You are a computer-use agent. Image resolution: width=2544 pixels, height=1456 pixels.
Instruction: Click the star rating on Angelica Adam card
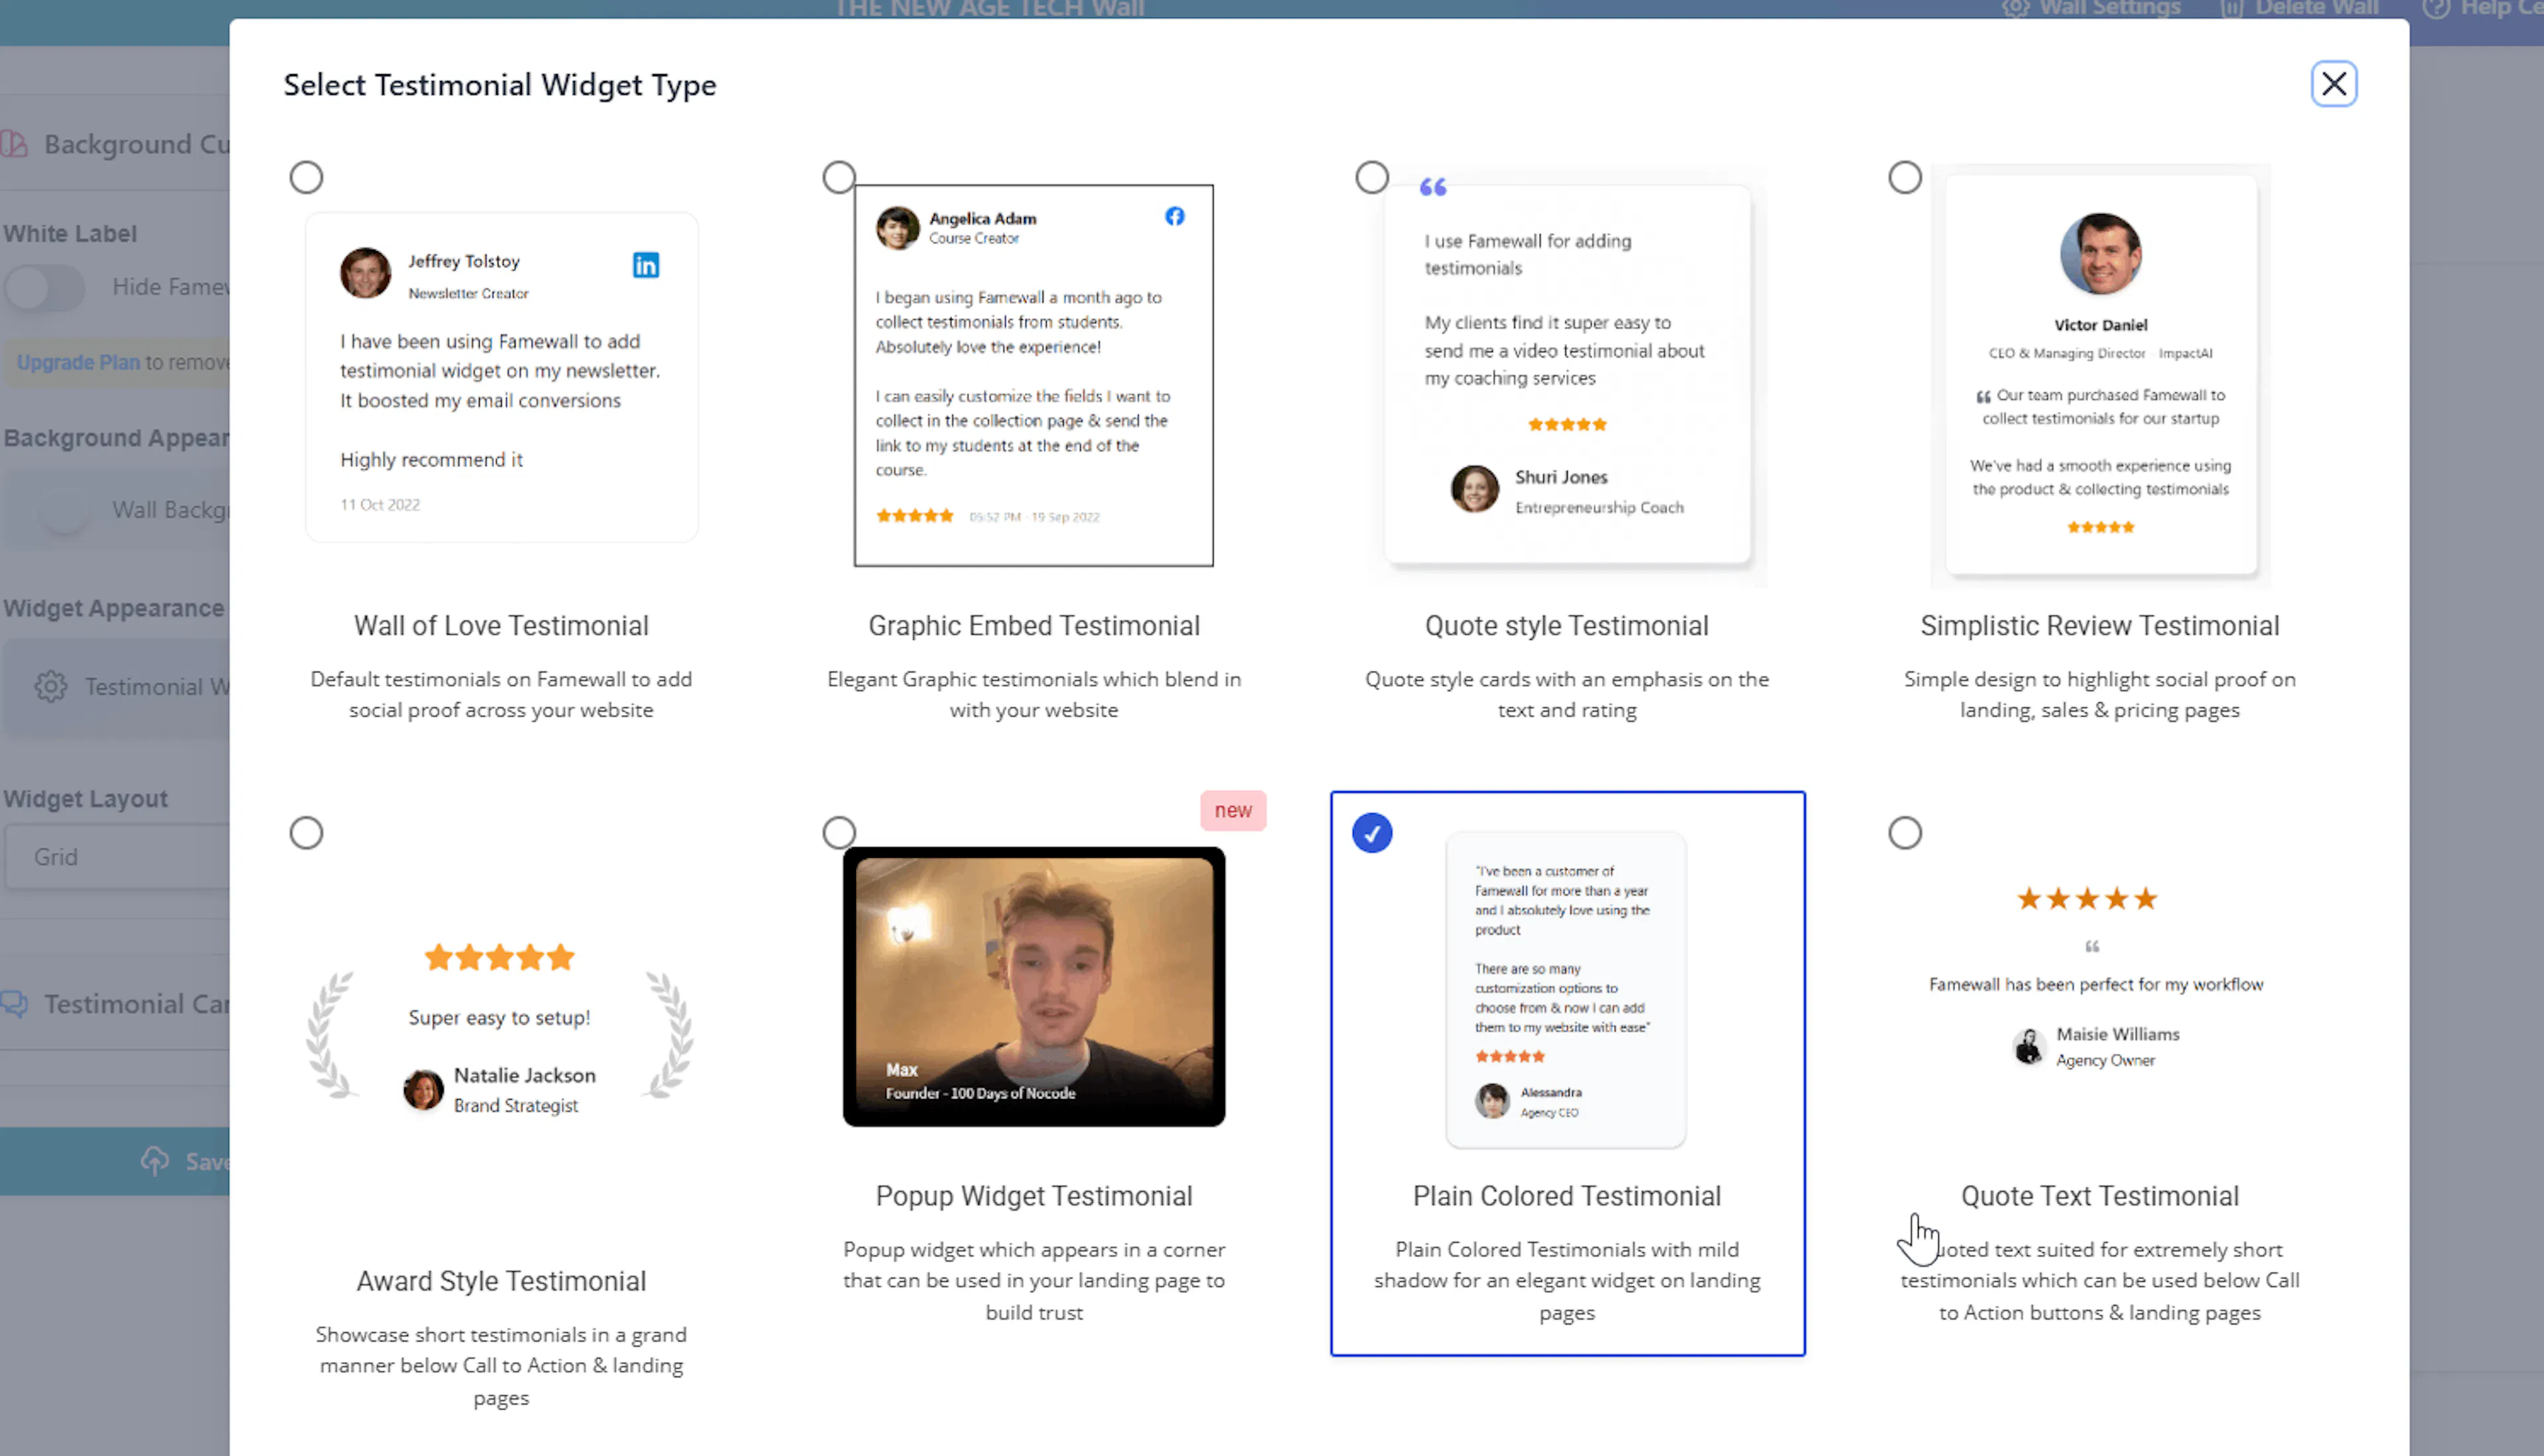(914, 516)
